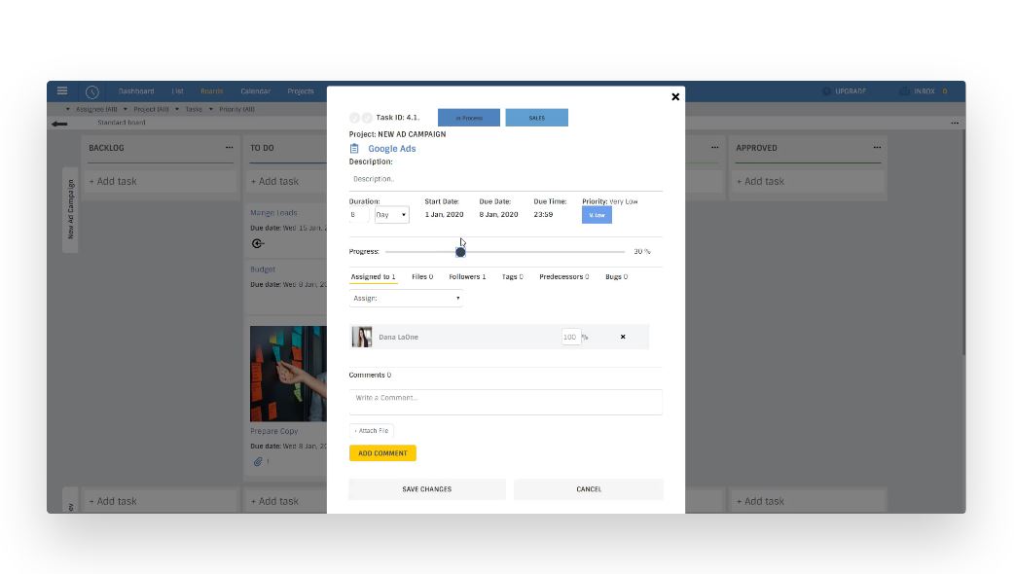Open the Budget card
The width and height of the screenshot is (1014, 574).
tap(263, 269)
